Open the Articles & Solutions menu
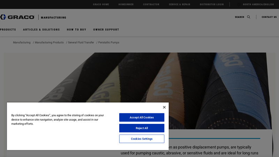The width and height of the screenshot is (279, 157). [x=41, y=30]
